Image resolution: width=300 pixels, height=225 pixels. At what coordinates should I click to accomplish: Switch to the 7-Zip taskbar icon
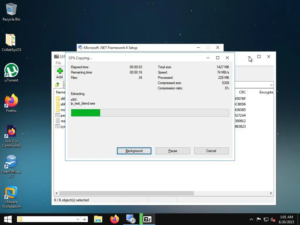[147, 219]
